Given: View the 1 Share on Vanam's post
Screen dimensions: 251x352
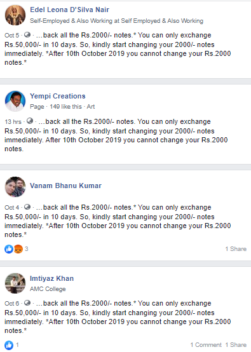Looking at the screenshot, I should (x=236, y=249).
